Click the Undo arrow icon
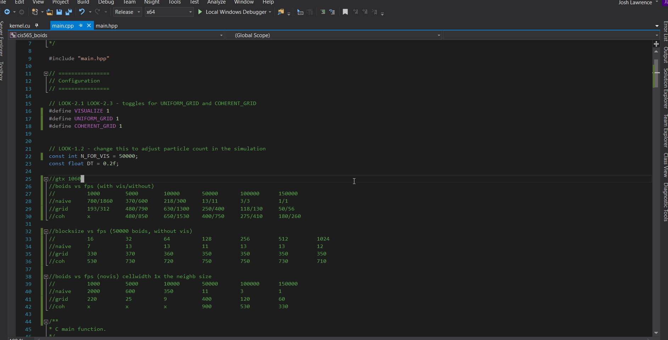The height and width of the screenshot is (340, 668). click(82, 12)
